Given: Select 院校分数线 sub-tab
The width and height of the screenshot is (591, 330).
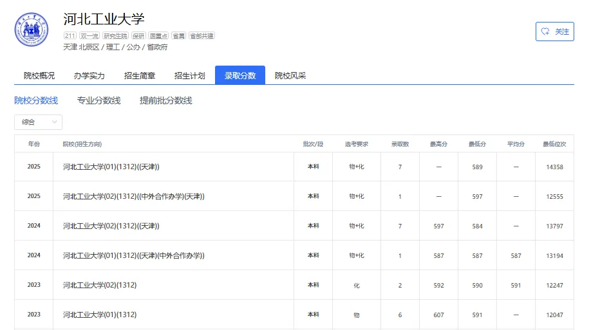Looking at the screenshot, I should 36,100.
